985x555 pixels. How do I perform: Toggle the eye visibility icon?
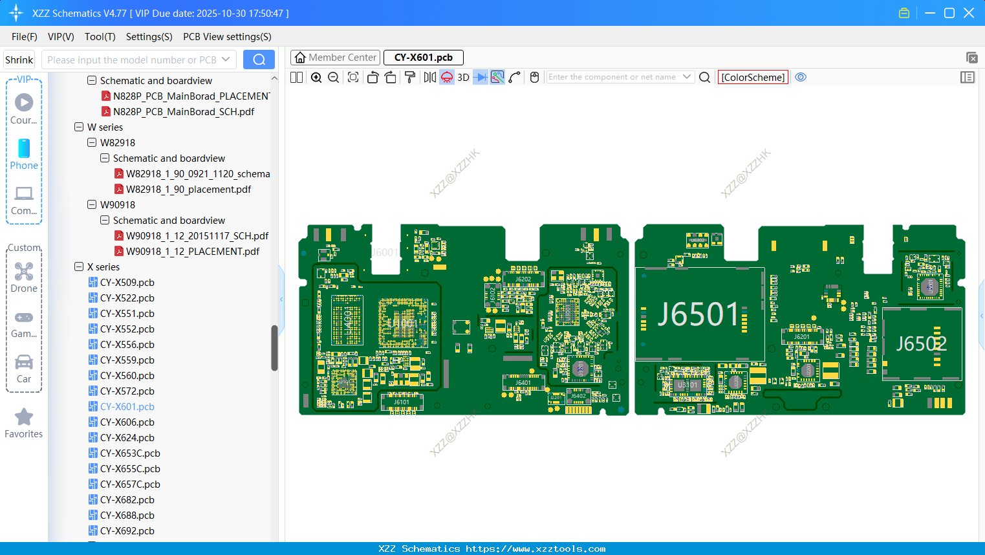click(801, 77)
